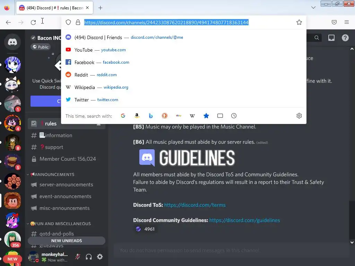The width and height of the screenshot is (355, 266).
Task: Search this time with eBay
Action: coord(179,116)
